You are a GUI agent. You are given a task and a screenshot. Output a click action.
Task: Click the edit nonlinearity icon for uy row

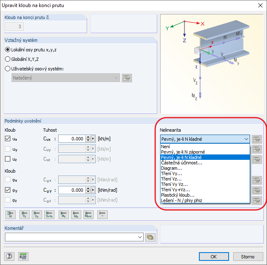pos(257,149)
